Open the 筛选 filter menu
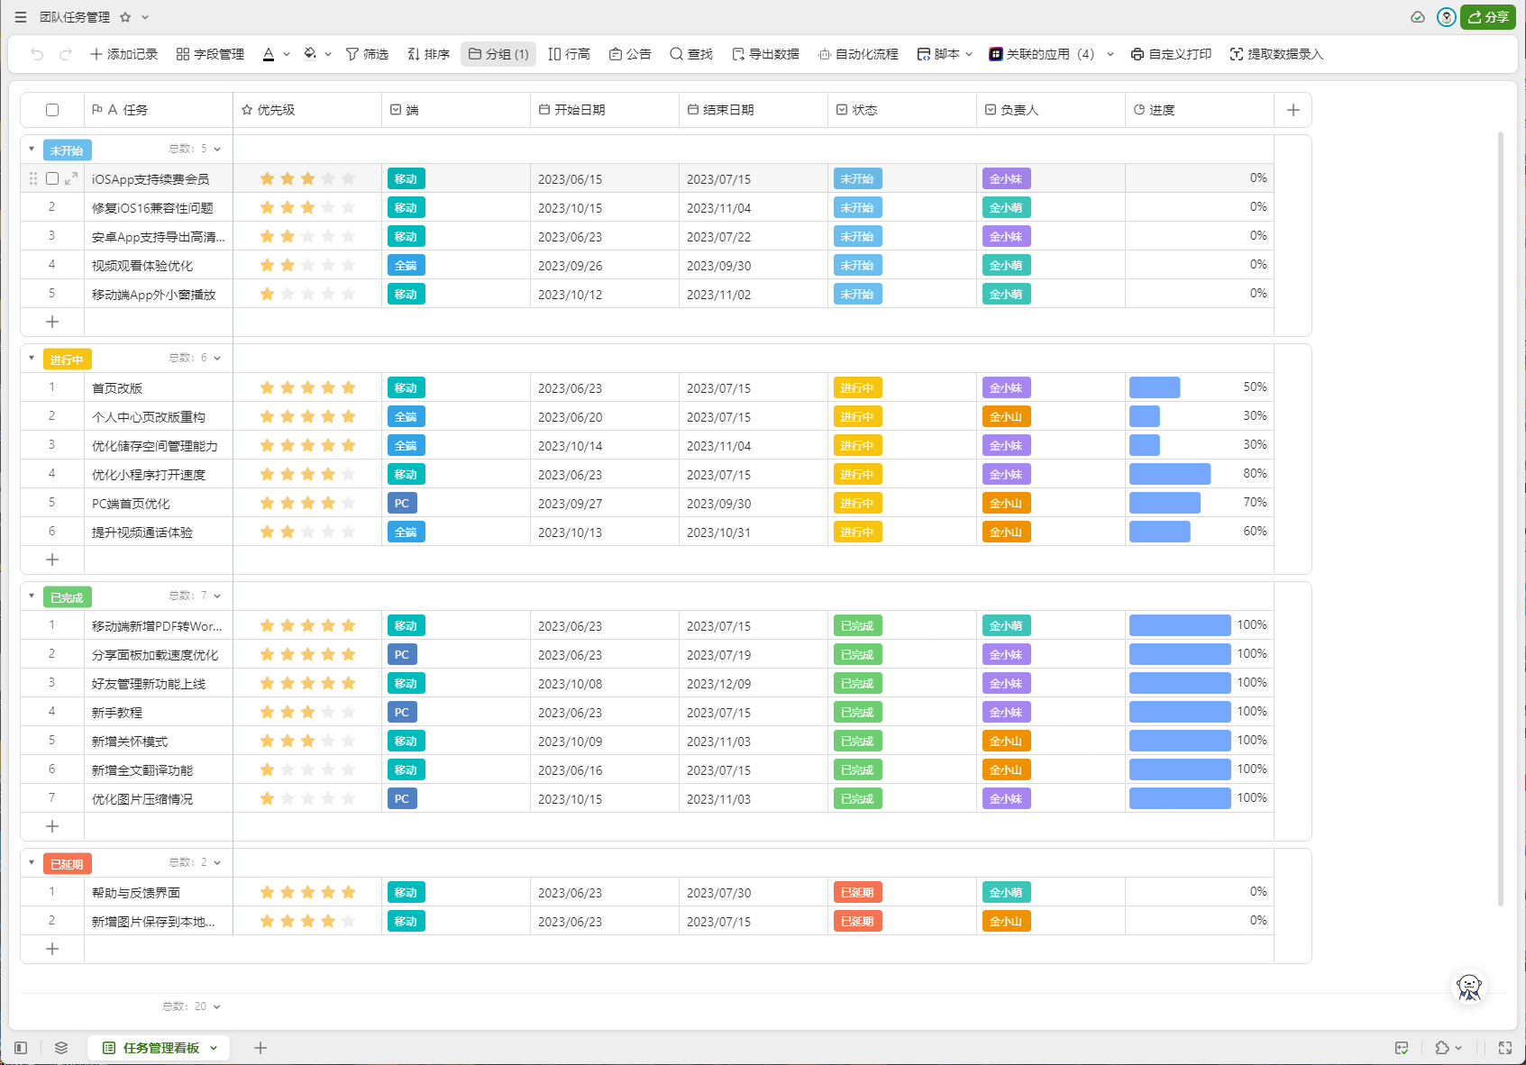The width and height of the screenshot is (1526, 1065). 367,54
